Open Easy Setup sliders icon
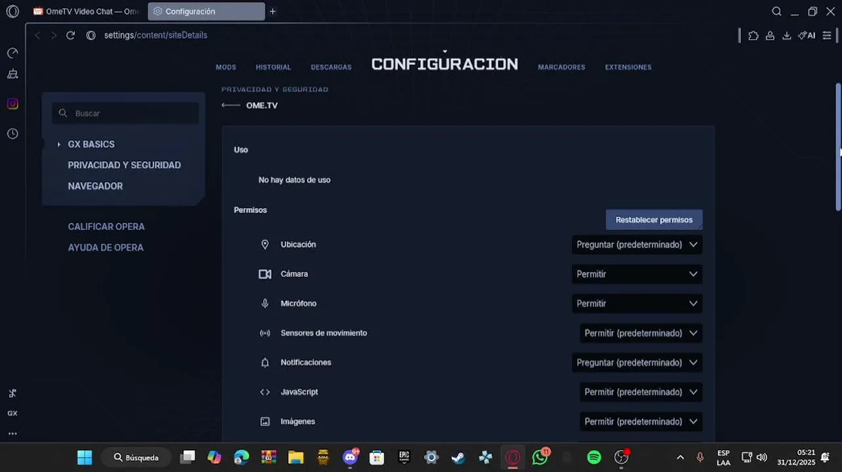The image size is (842, 472). coord(827,35)
